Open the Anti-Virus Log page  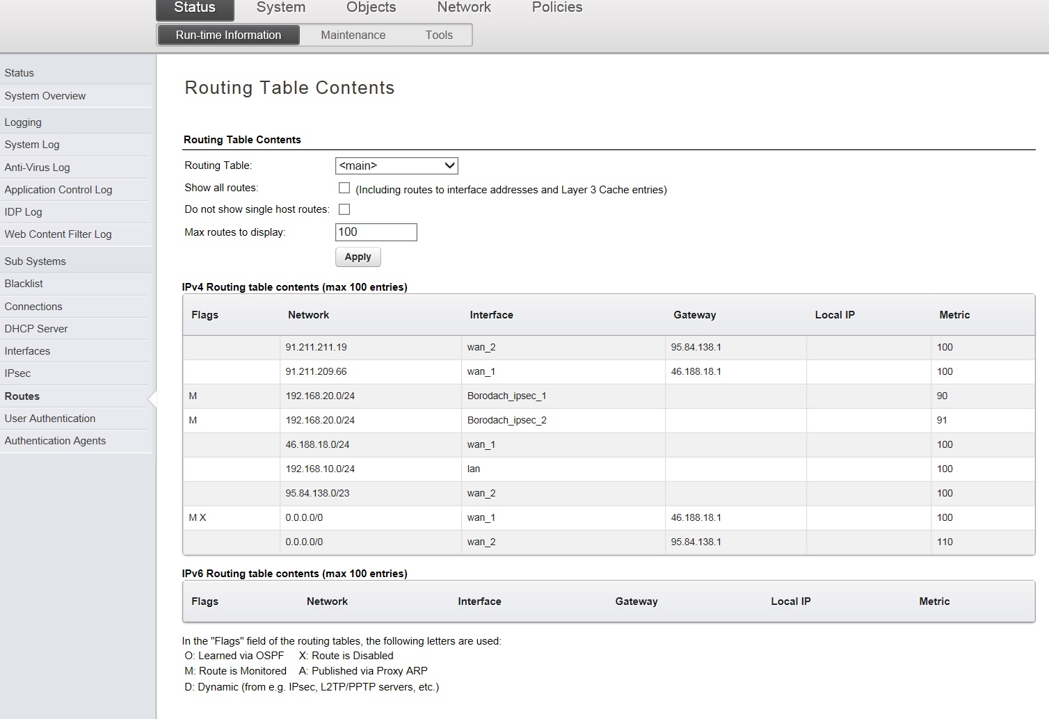click(37, 168)
